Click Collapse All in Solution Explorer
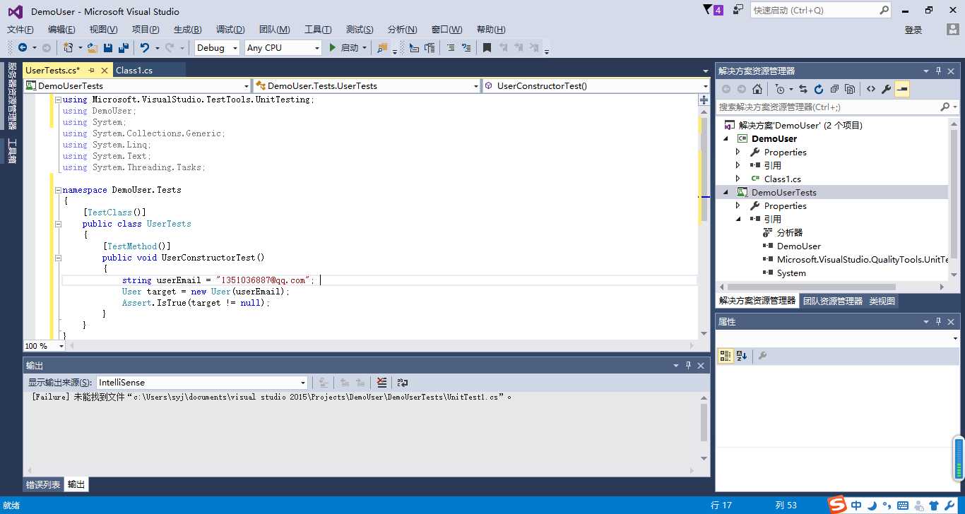 [x=834, y=89]
